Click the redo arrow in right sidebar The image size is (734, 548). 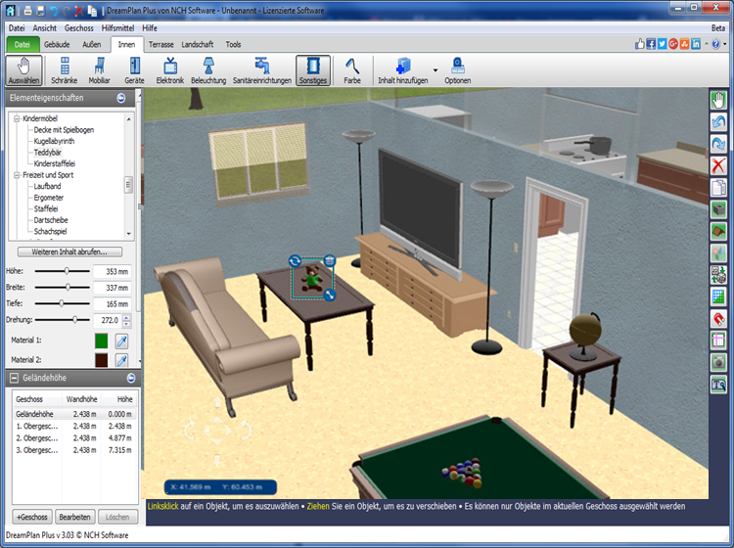click(x=718, y=144)
